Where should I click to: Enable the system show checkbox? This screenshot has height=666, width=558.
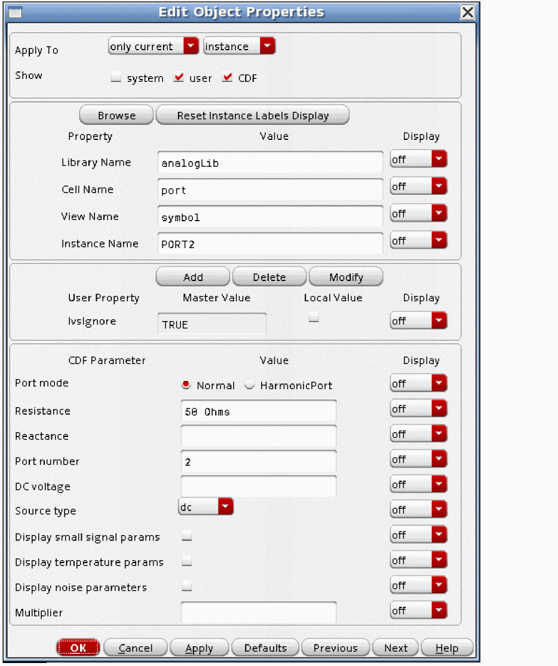coord(116,78)
